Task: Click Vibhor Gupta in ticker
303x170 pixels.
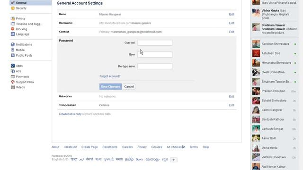Action: click(270, 10)
